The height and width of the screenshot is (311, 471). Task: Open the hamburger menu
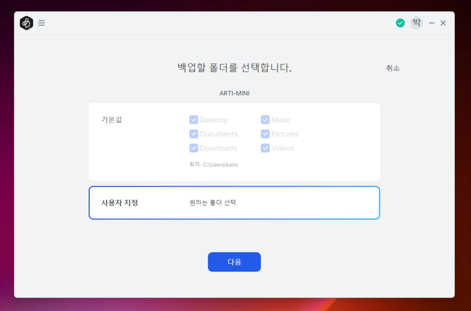pos(41,23)
